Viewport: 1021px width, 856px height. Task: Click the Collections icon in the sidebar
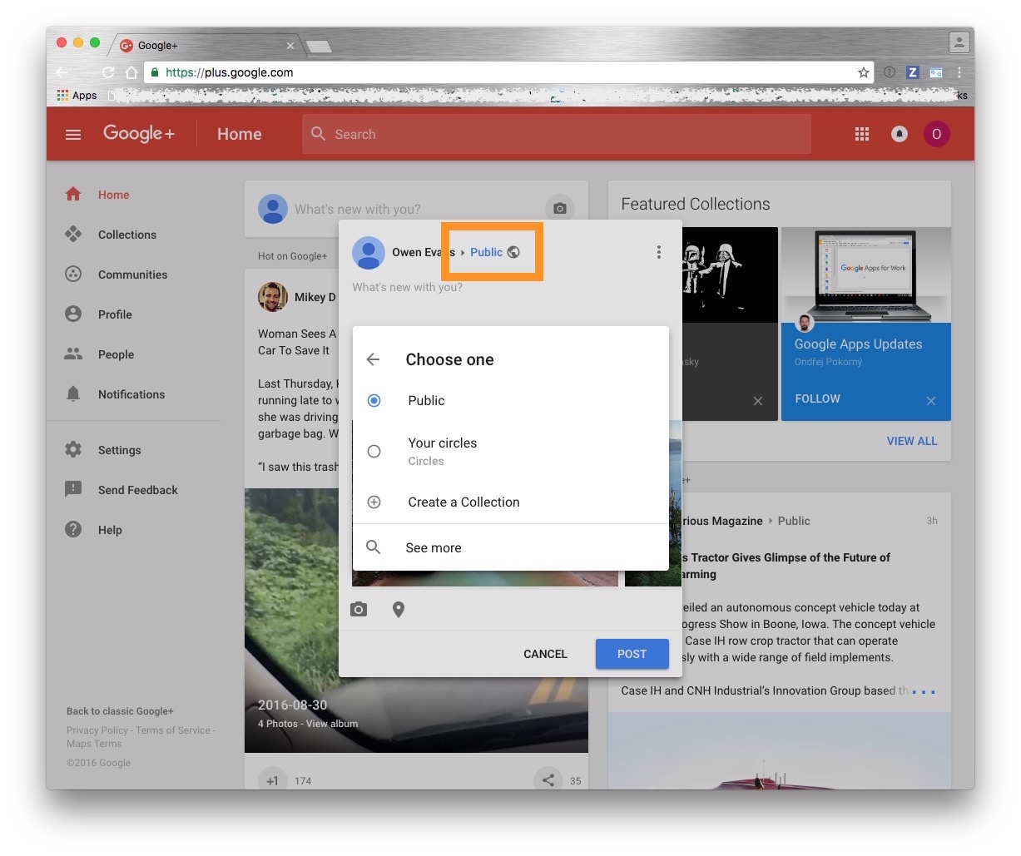pyautogui.click(x=73, y=235)
